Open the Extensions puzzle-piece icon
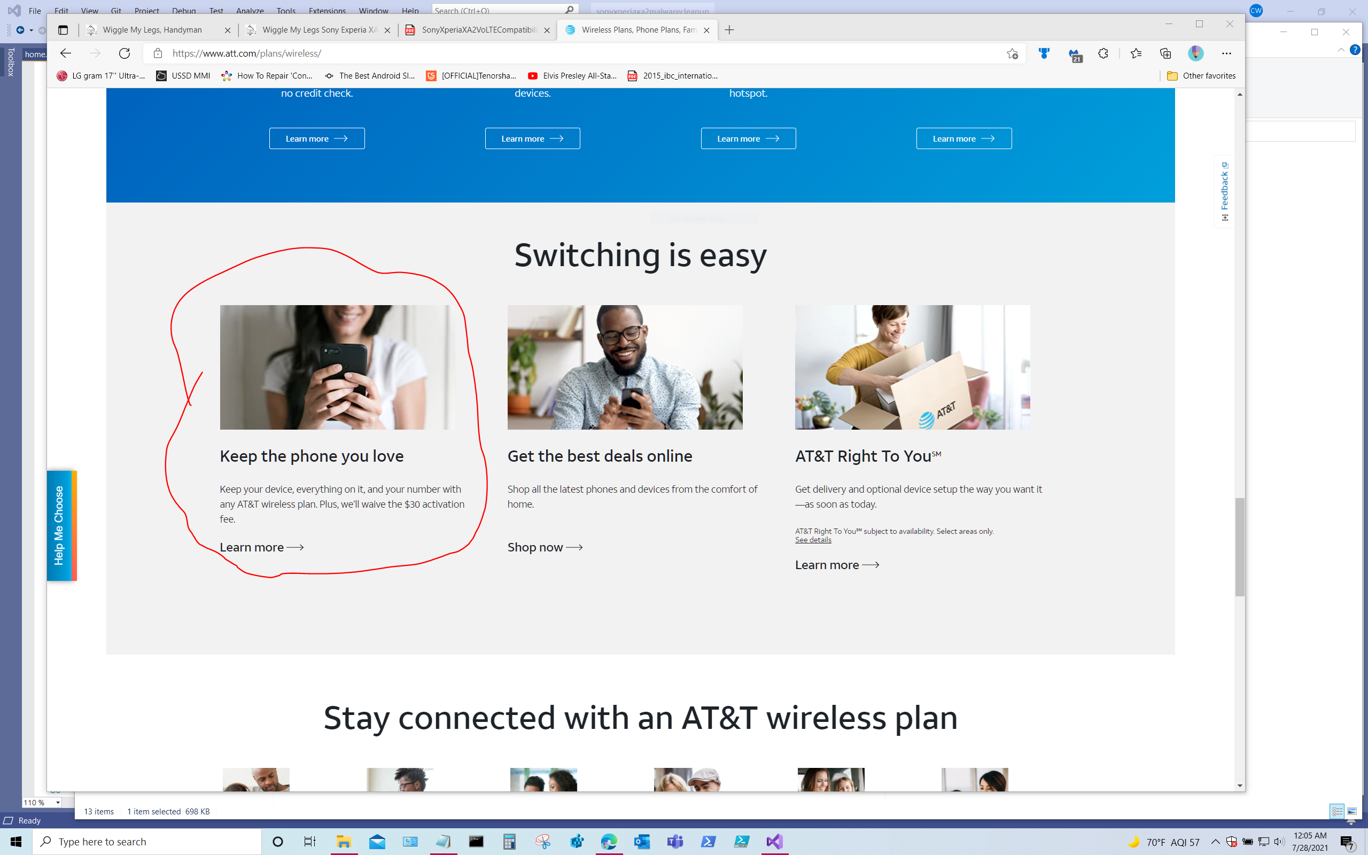 [1103, 53]
